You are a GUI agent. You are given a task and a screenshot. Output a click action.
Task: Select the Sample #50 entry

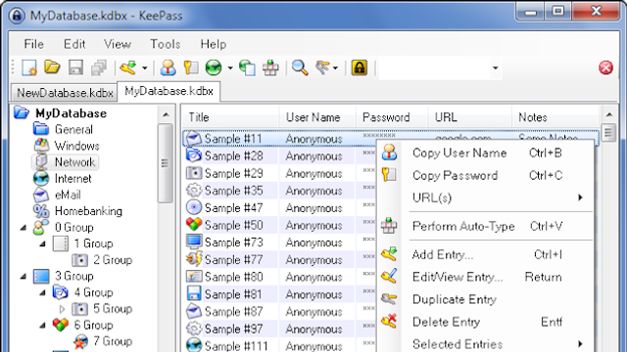point(234,225)
